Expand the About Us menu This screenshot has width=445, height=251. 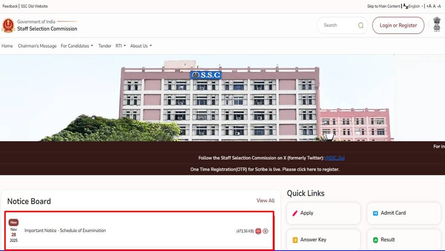coord(141,46)
